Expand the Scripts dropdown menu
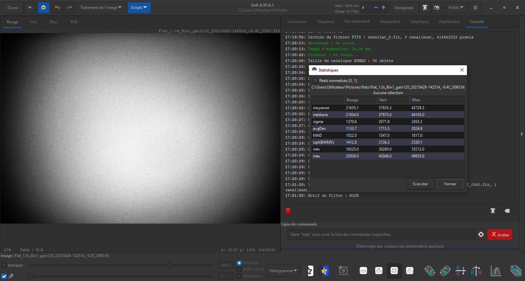The height and width of the screenshot is (281, 525). (139, 8)
